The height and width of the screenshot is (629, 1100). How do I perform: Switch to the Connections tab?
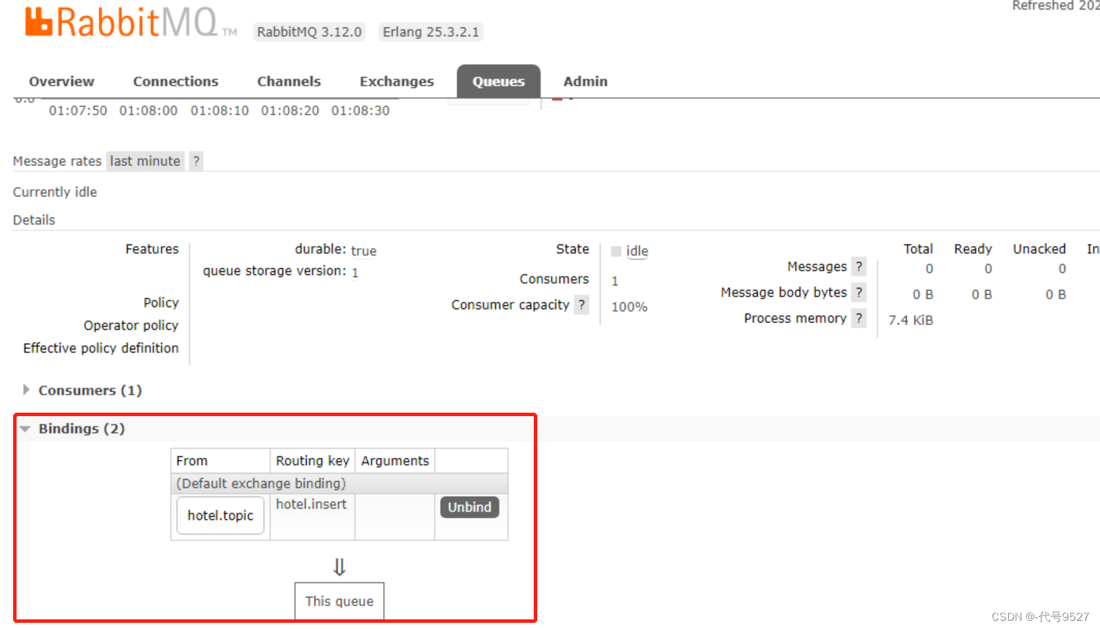click(176, 81)
